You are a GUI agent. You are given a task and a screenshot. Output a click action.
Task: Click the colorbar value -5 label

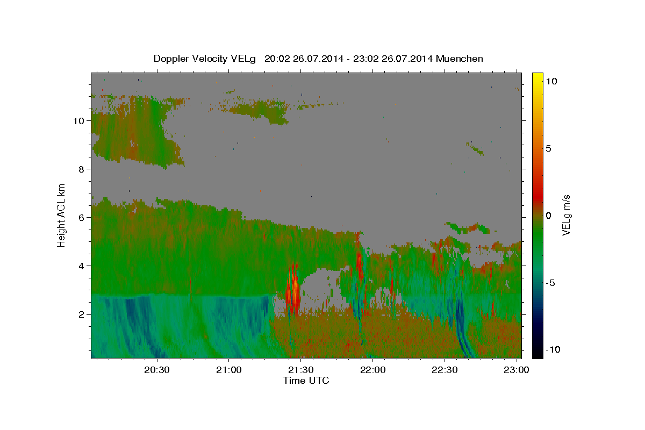[551, 282]
